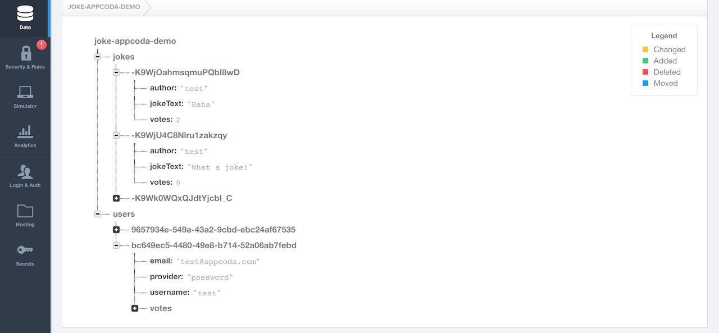
Task: Click the Added label in the Legend
Action: tap(664, 61)
